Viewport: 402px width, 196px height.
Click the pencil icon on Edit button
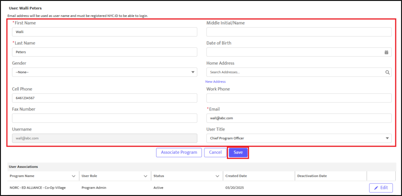(x=376, y=188)
